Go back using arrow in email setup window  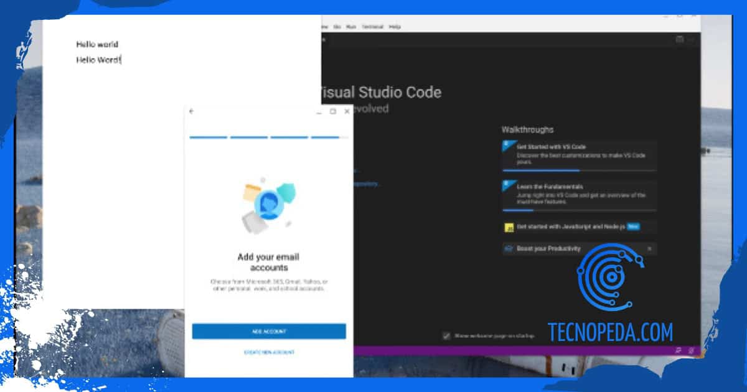[x=191, y=111]
